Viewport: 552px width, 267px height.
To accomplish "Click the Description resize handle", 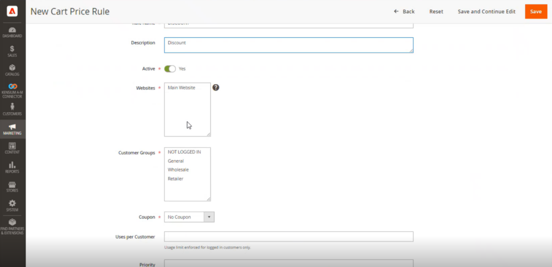I will tap(411, 51).
